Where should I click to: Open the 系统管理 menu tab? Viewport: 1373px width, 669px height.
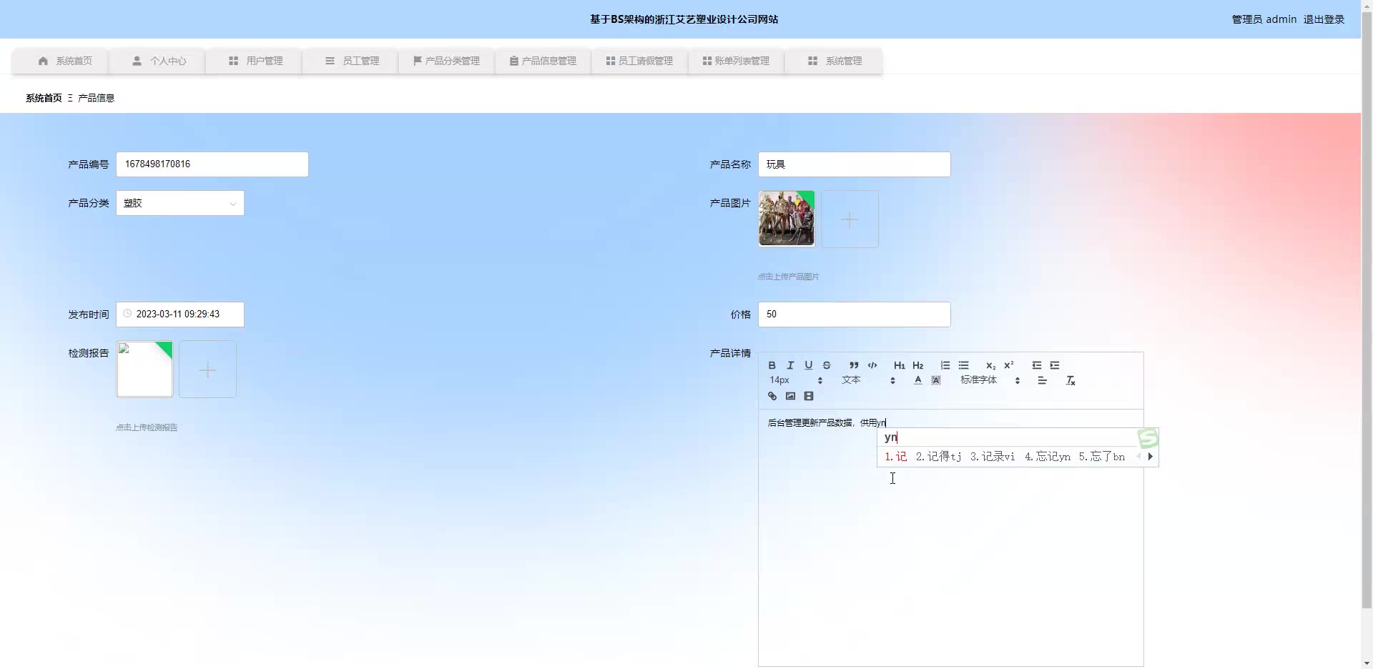(x=835, y=61)
